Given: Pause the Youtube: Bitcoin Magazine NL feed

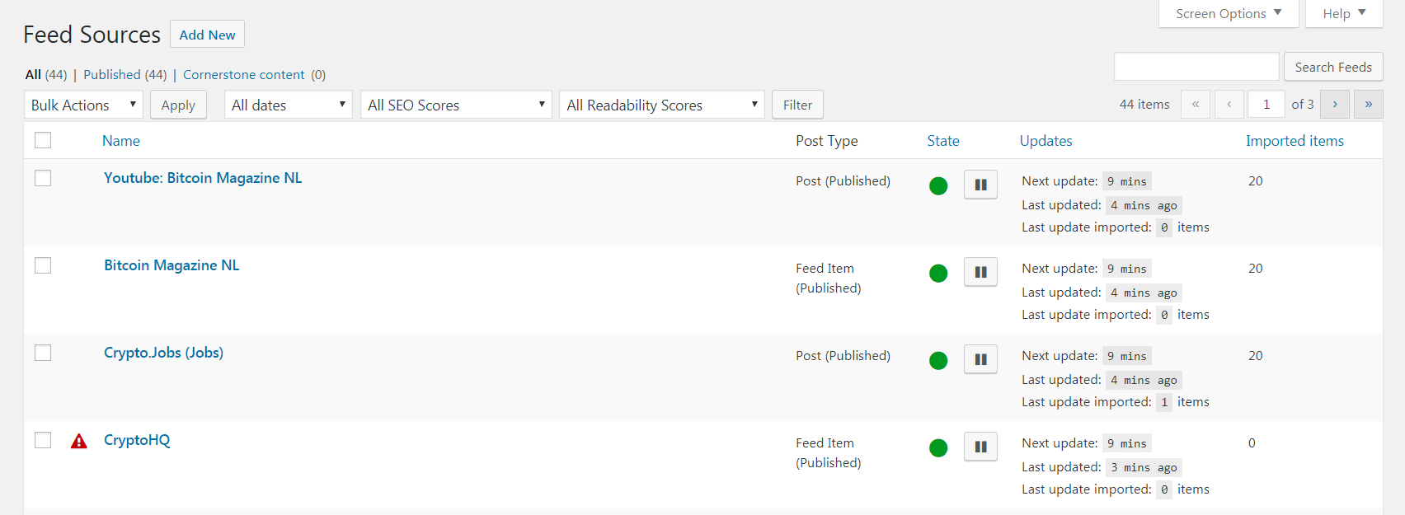Looking at the screenshot, I should [x=980, y=185].
